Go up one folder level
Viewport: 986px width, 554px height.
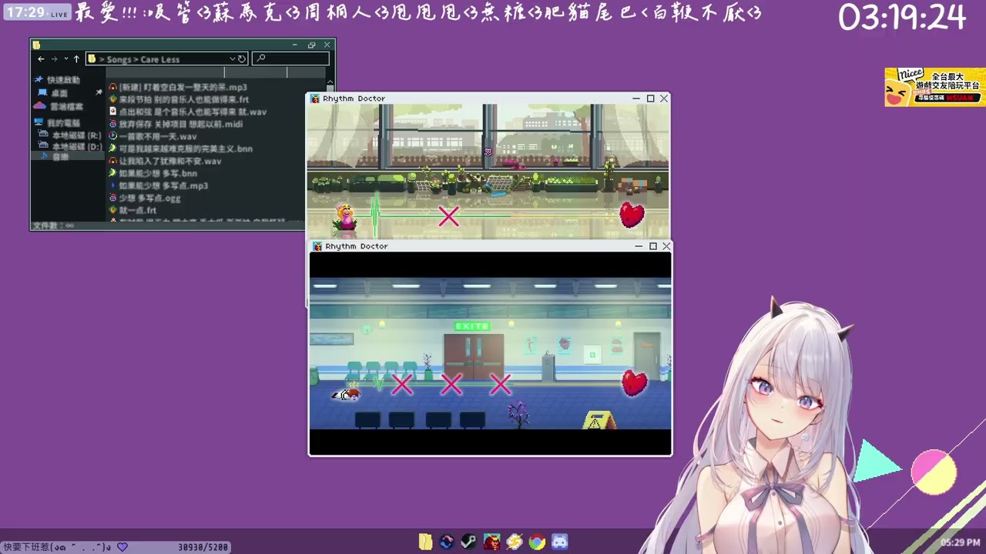coord(76,59)
